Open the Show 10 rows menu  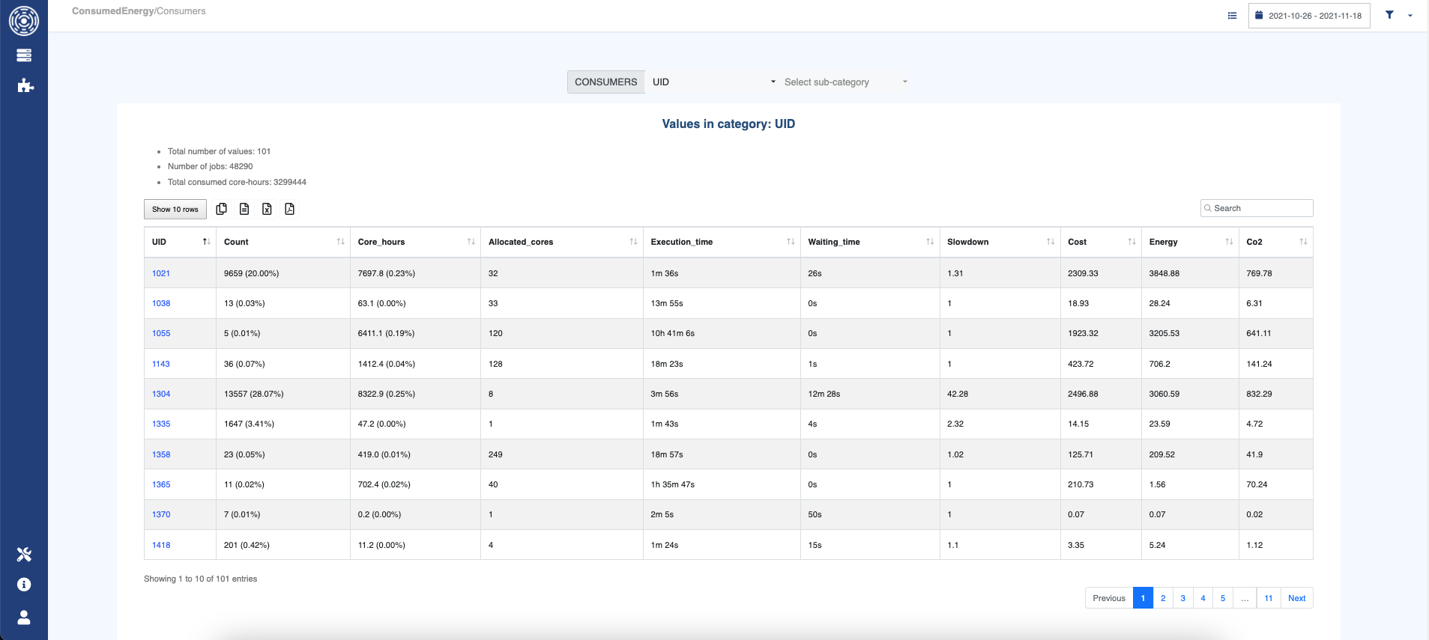175,210
